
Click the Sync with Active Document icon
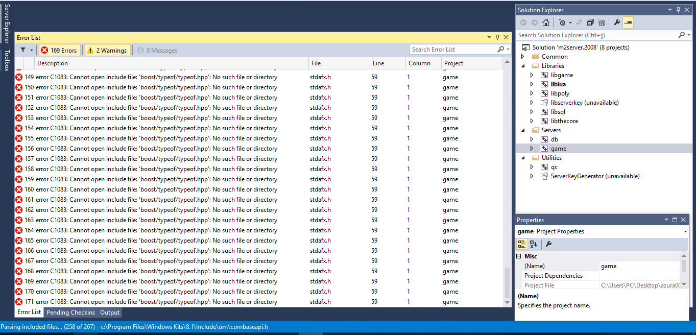pos(579,22)
